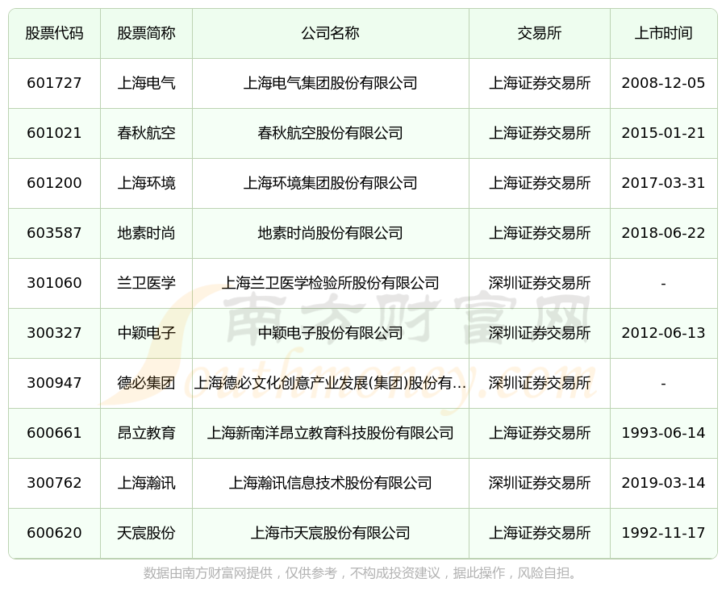
Task: Click listing date 2017-03-31
Action: pyautogui.click(x=664, y=183)
